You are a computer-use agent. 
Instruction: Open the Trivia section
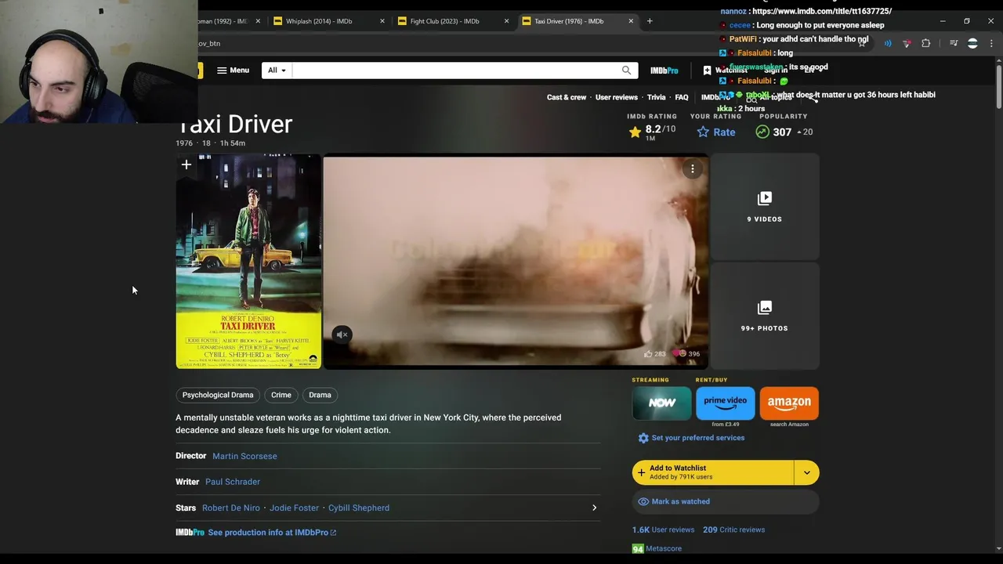(x=657, y=97)
